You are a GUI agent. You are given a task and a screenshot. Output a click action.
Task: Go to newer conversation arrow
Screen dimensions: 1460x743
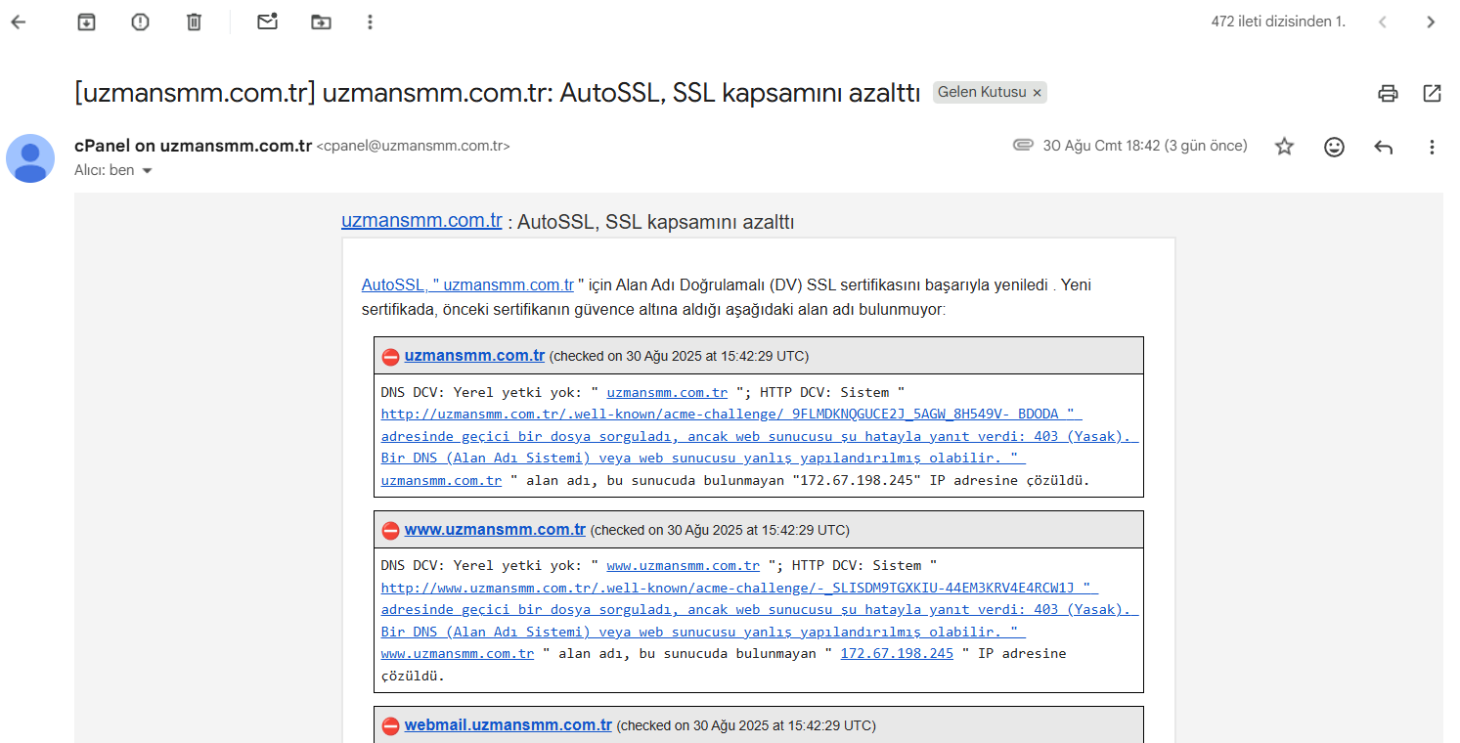[1383, 22]
